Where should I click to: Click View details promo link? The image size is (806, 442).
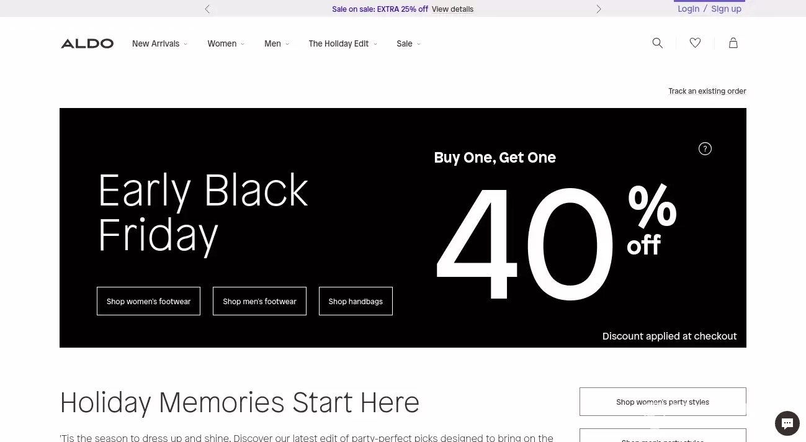coord(452,9)
